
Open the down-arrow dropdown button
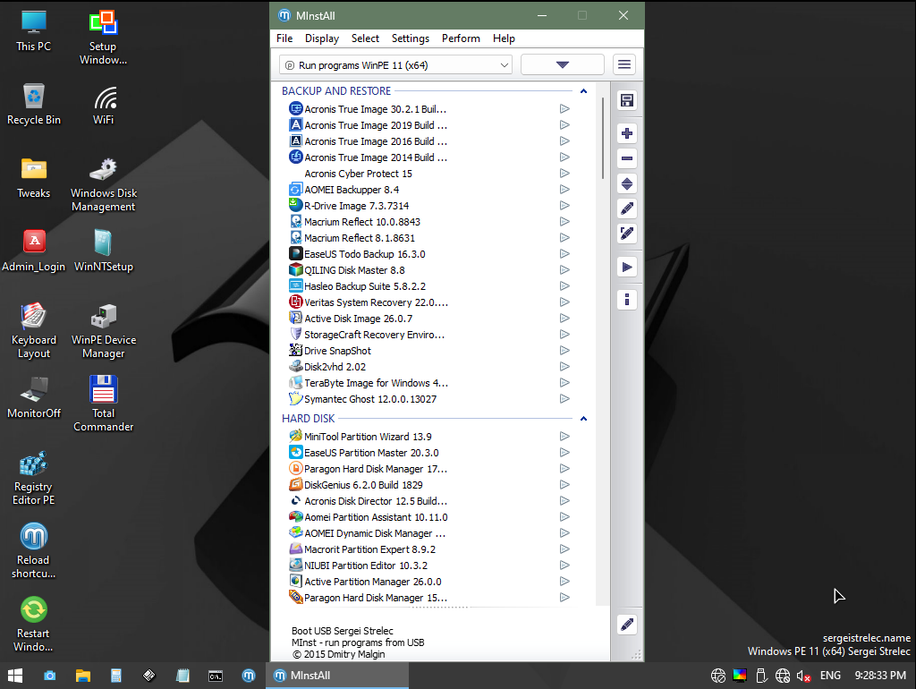(x=562, y=64)
